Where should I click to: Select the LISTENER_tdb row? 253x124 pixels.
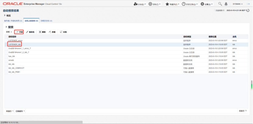[126, 45]
